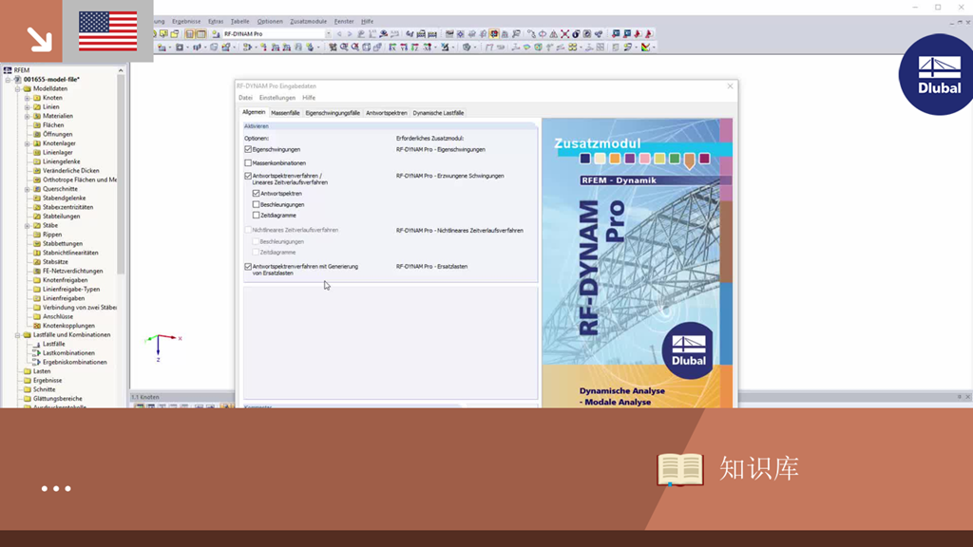This screenshot has height=547, width=973.
Task: Click the navigator tree scrollbar up arrow
Action: coord(121,70)
